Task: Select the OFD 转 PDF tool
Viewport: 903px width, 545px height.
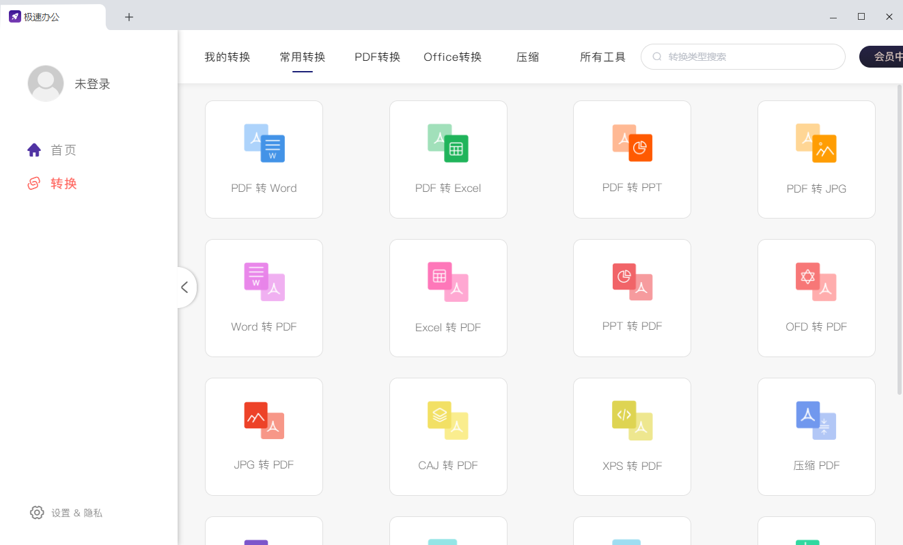Action: 816,298
